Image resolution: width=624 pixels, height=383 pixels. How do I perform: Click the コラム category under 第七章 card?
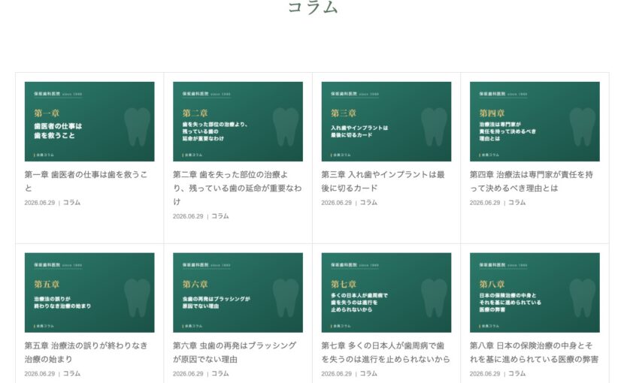click(x=368, y=373)
